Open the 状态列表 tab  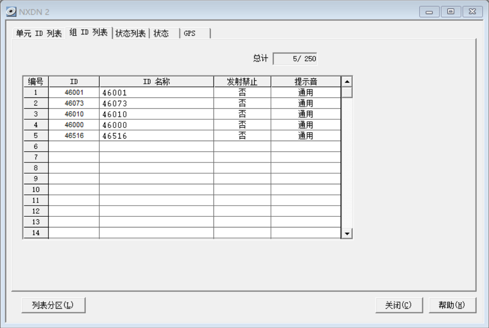pos(131,34)
